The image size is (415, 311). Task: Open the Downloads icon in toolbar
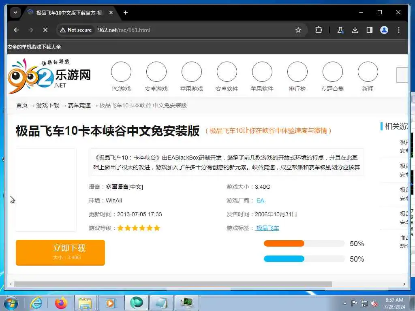point(355,30)
